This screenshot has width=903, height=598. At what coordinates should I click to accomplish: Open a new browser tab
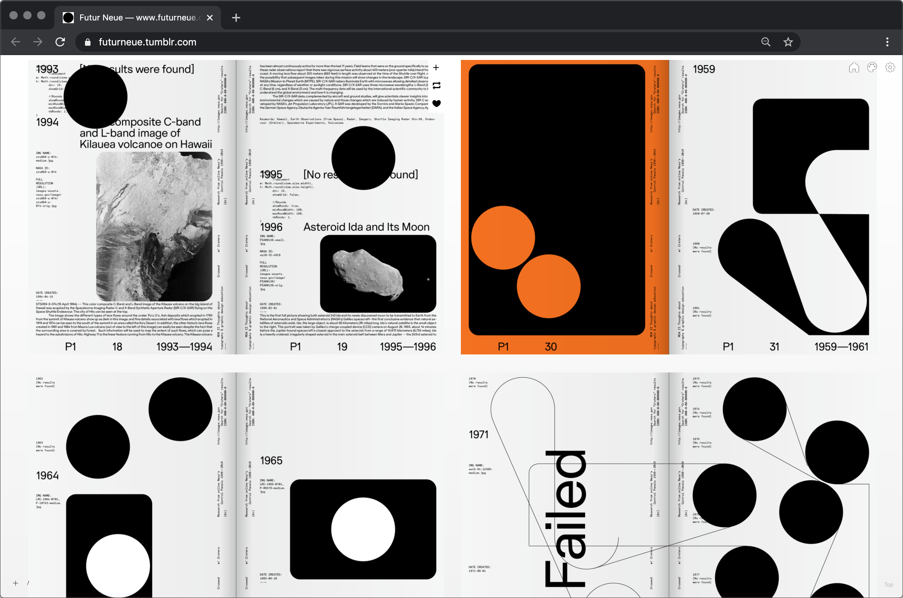point(236,18)
